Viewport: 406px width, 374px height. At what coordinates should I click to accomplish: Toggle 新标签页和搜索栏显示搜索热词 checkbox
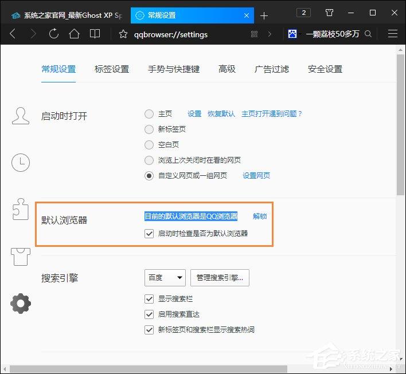[149, 330]
